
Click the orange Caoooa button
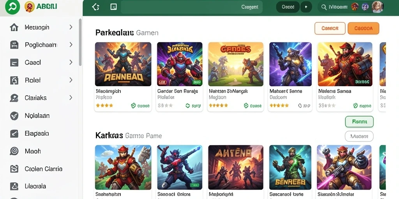tap(364, 28)
